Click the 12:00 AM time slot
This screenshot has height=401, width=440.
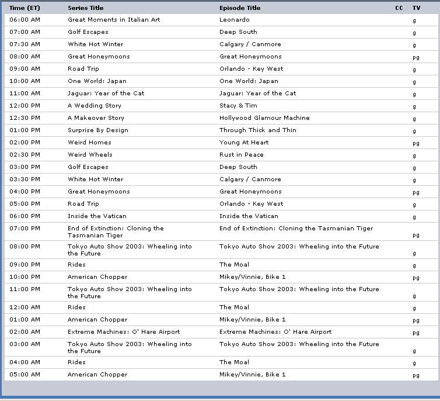(25, 307)
